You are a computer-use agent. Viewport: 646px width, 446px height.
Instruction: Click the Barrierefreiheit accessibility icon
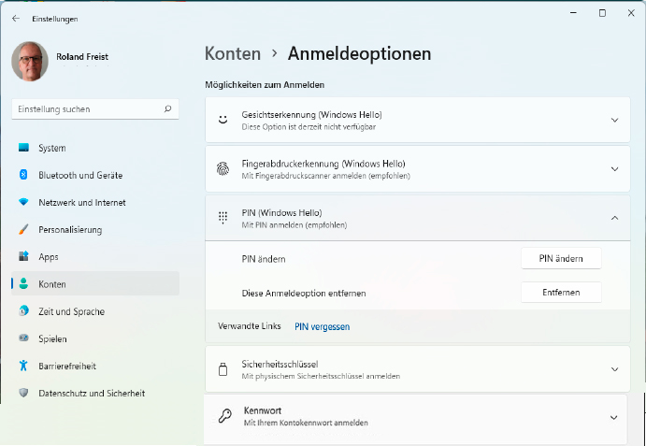tap(23, 366)
